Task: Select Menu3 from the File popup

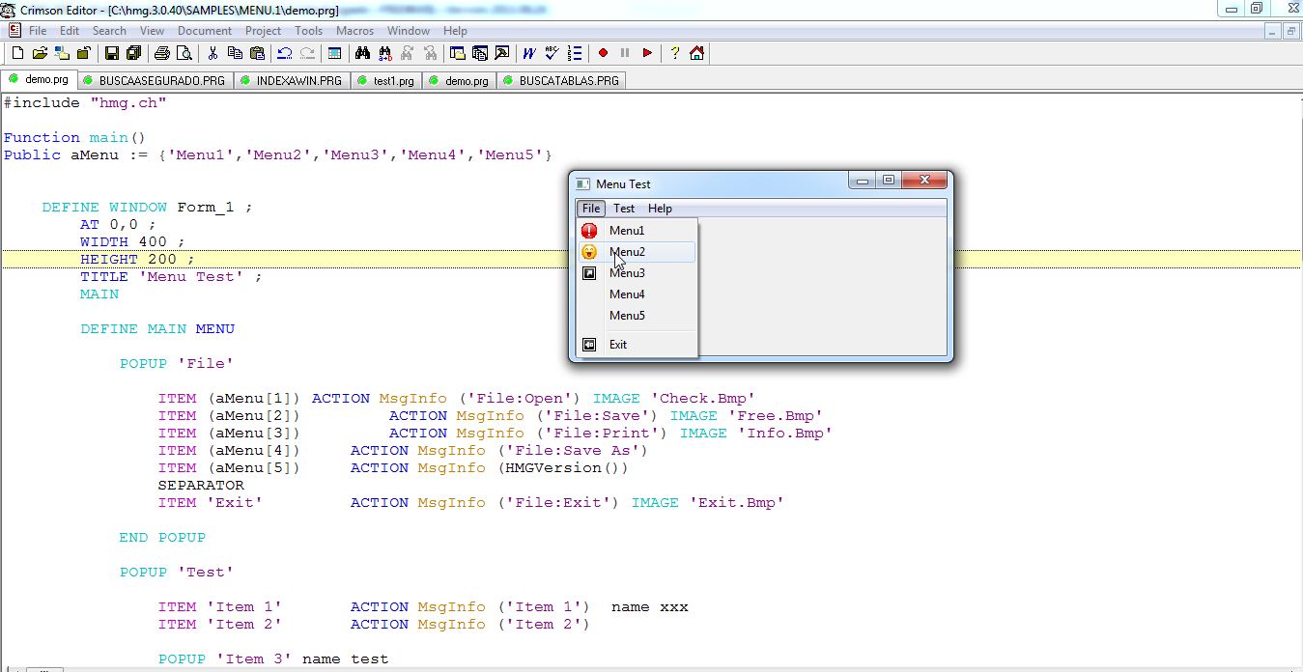Action: [x=627, y=273]
